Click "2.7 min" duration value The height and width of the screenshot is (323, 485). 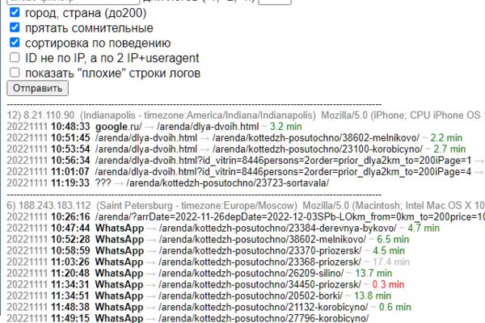[449, 149]
